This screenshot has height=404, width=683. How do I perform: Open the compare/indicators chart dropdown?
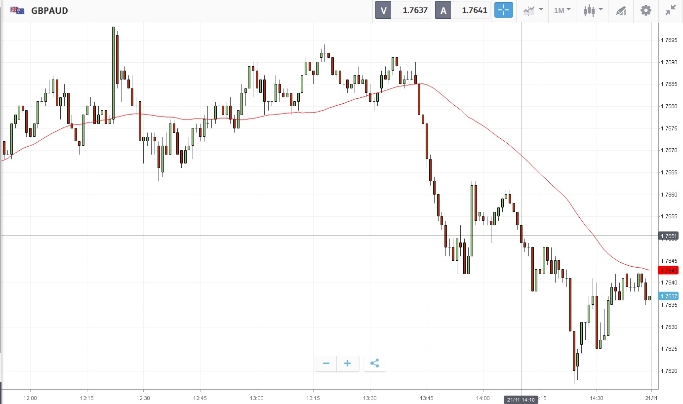coord(533,10)
